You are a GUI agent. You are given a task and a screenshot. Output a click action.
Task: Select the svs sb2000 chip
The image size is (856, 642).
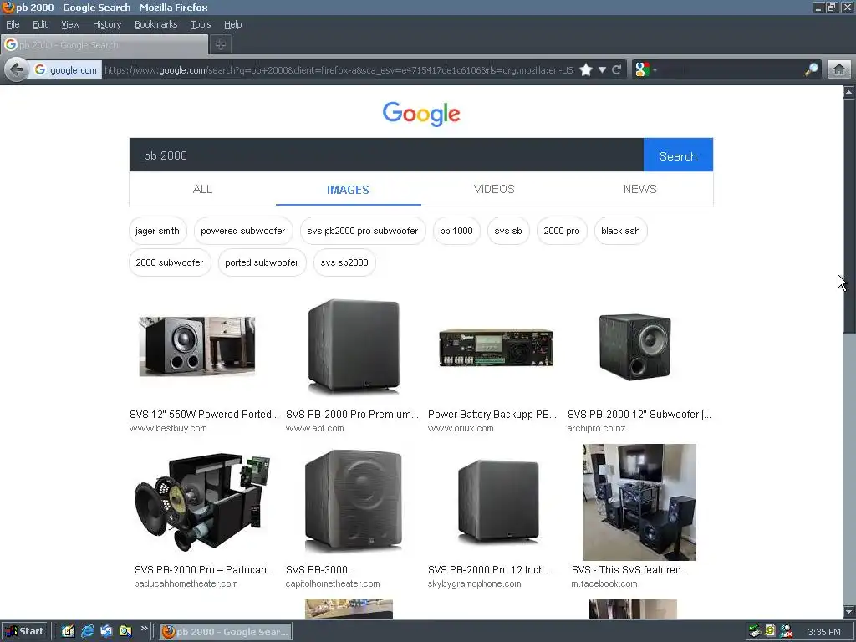pyautogui.click(x=344, y=262)
